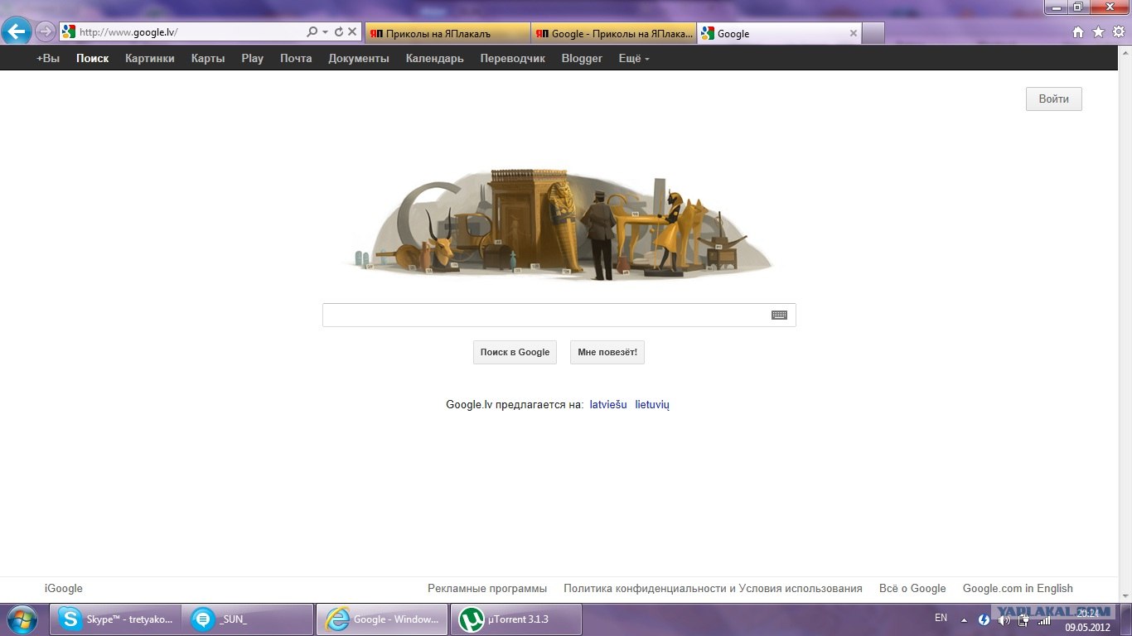
Task: Open the network signal tray icon
Action: point(1044,619)
